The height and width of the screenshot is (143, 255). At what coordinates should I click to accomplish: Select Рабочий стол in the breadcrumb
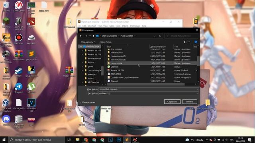[x=127, y=36]
